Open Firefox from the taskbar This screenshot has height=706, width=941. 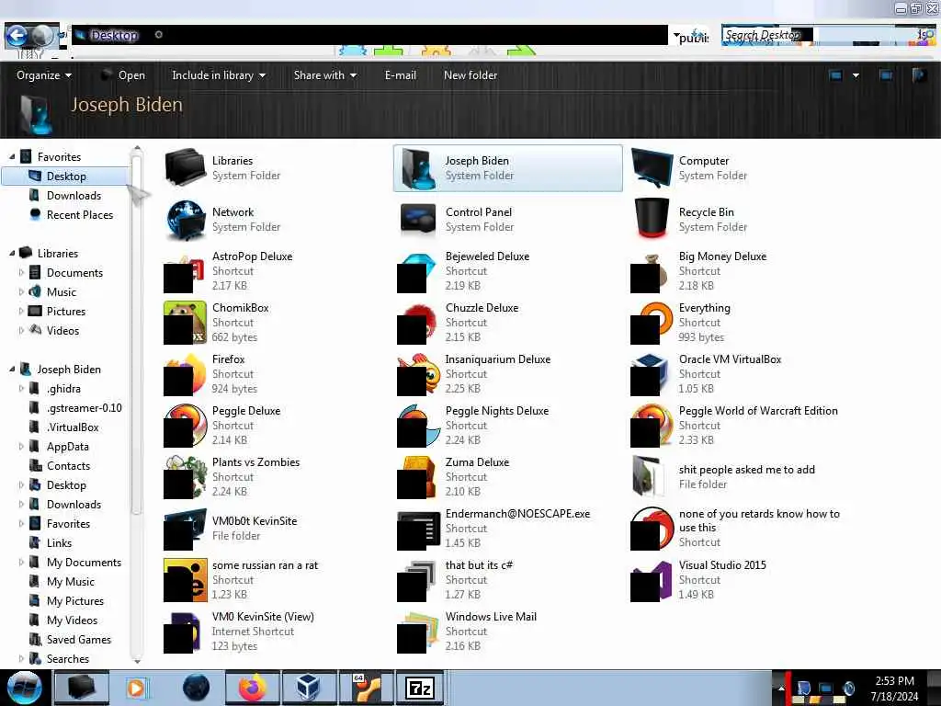pyautogui.click(x=252, y=688)
